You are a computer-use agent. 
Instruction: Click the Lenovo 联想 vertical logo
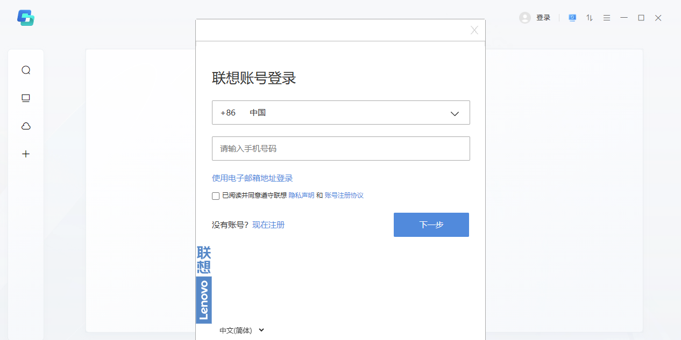tap(204, 284)
